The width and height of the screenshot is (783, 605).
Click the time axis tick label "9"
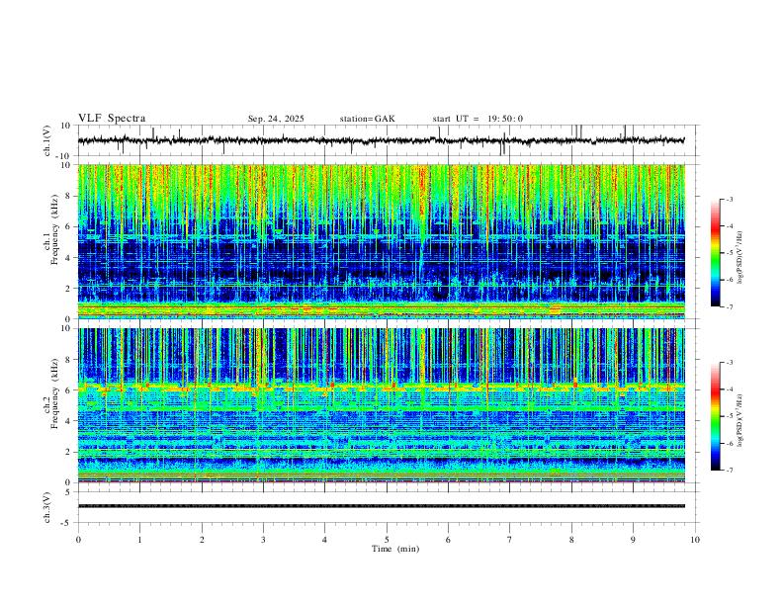633,540
